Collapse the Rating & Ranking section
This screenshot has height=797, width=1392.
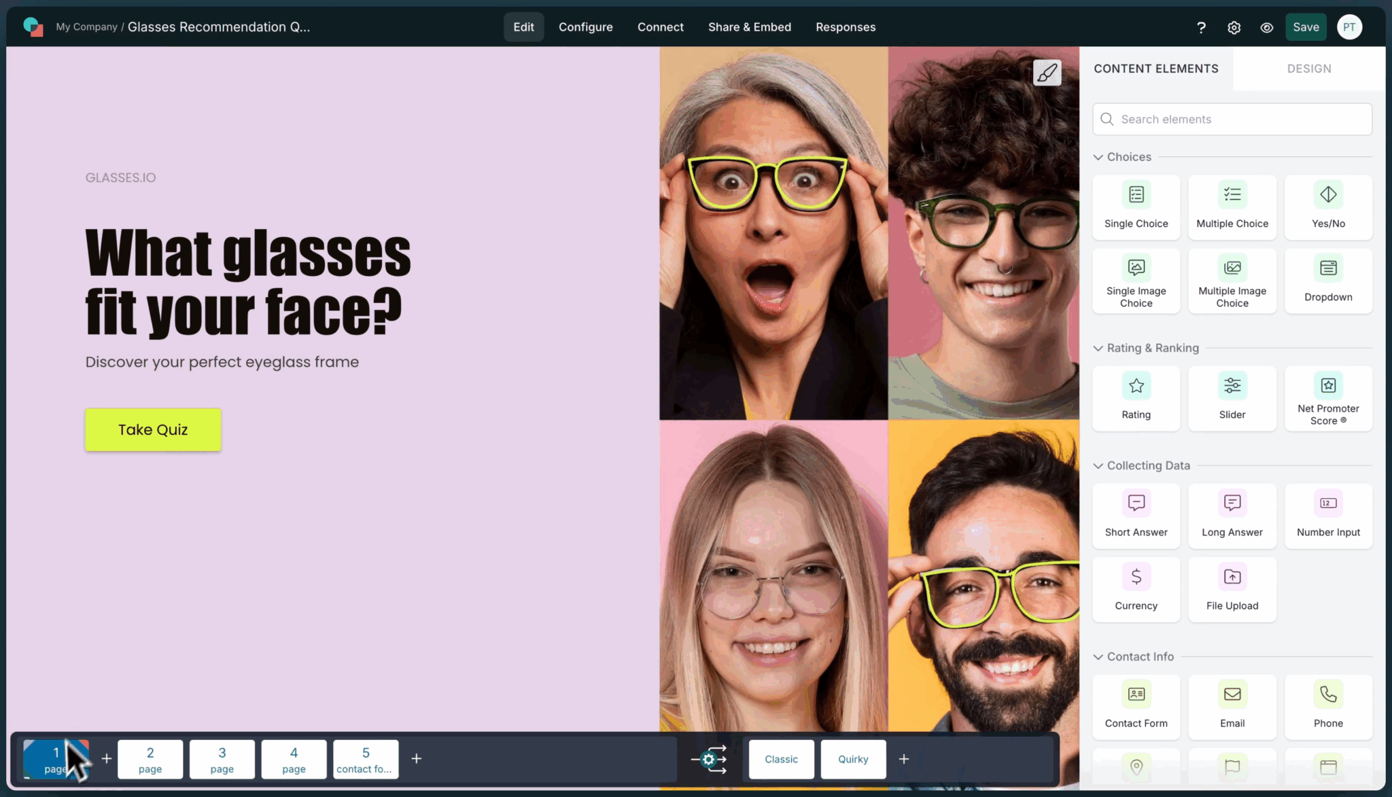click(x=1098, y=348)
